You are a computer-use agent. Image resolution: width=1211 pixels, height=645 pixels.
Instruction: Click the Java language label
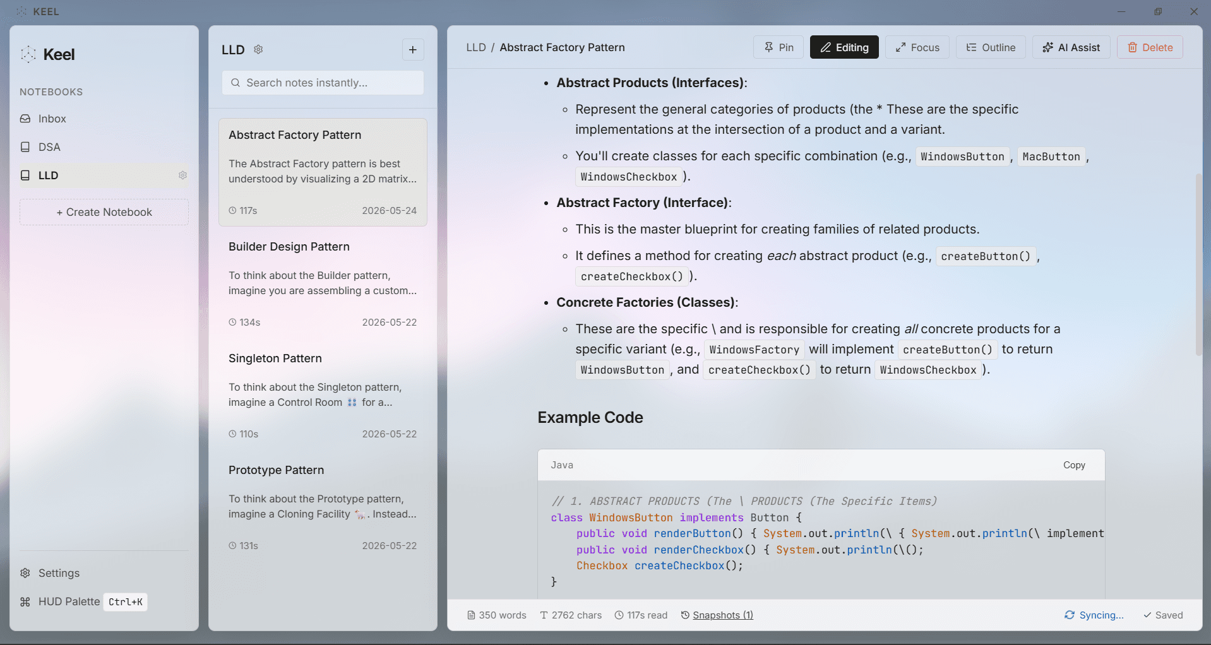coord(562,465)
